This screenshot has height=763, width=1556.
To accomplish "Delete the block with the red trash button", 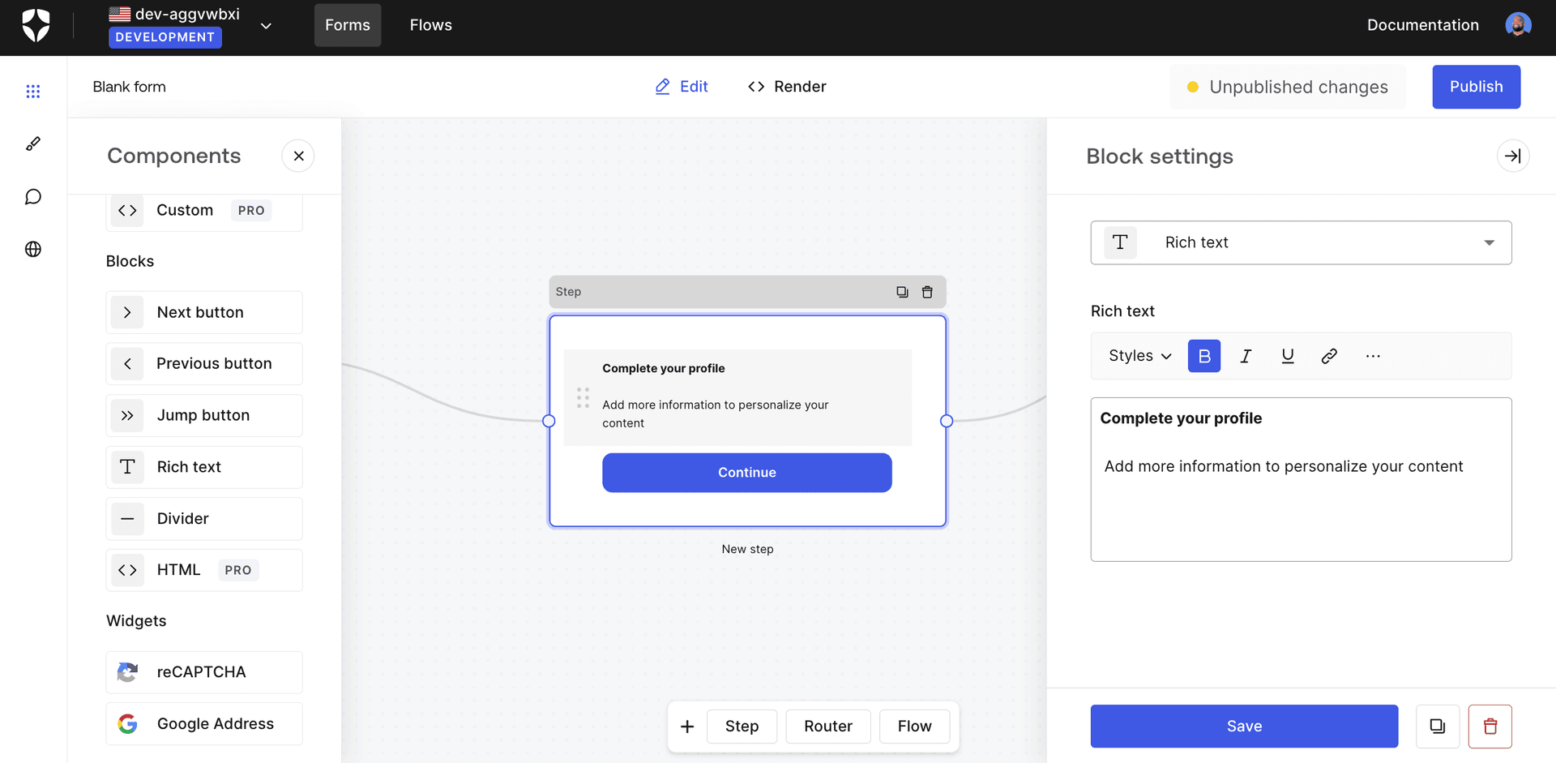I will coord(1490,726).
